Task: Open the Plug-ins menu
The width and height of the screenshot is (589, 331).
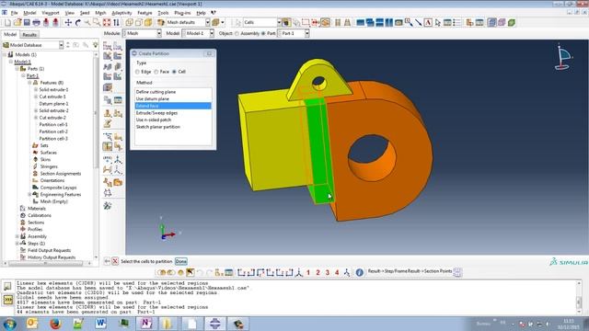Action: tap(182, 13)
